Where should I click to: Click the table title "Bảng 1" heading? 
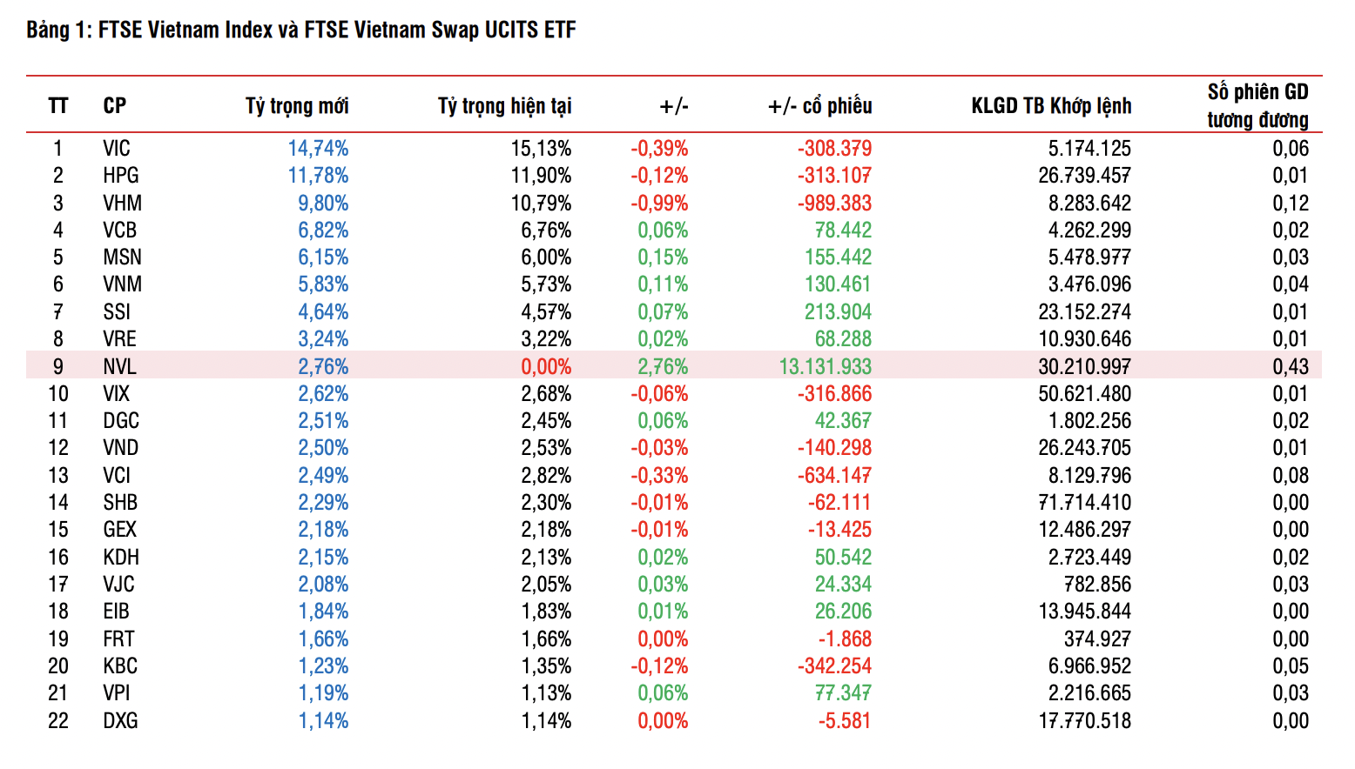[x=300, y=30]
